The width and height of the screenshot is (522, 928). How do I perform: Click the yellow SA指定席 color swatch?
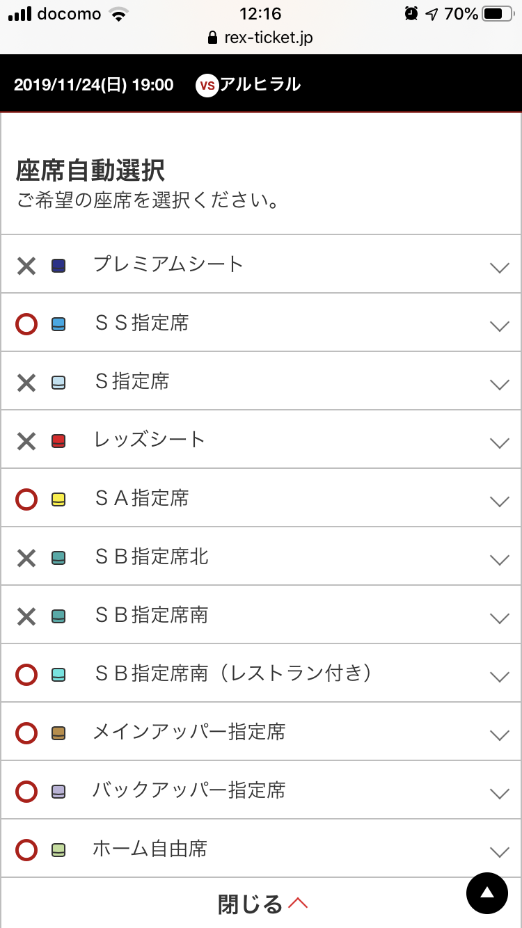point(59,499)
